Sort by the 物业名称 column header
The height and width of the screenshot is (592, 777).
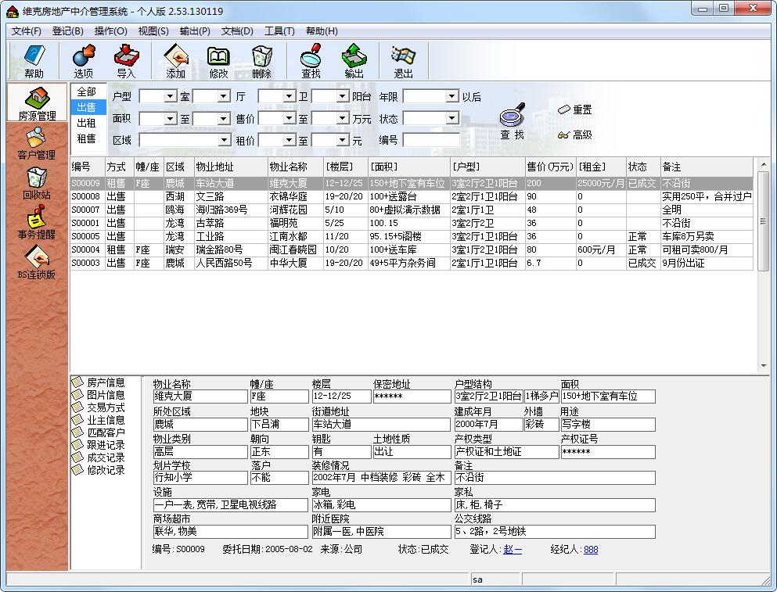click(x=295, y=167)
